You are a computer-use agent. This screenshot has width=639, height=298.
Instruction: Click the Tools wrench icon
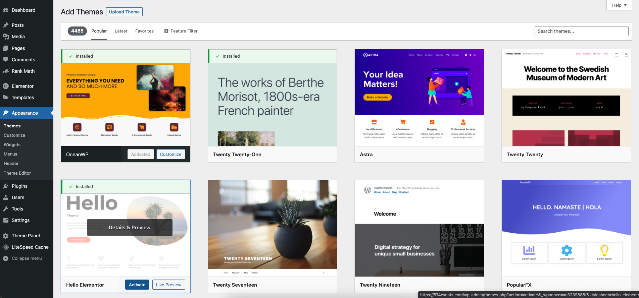click(x=6, y=209)
